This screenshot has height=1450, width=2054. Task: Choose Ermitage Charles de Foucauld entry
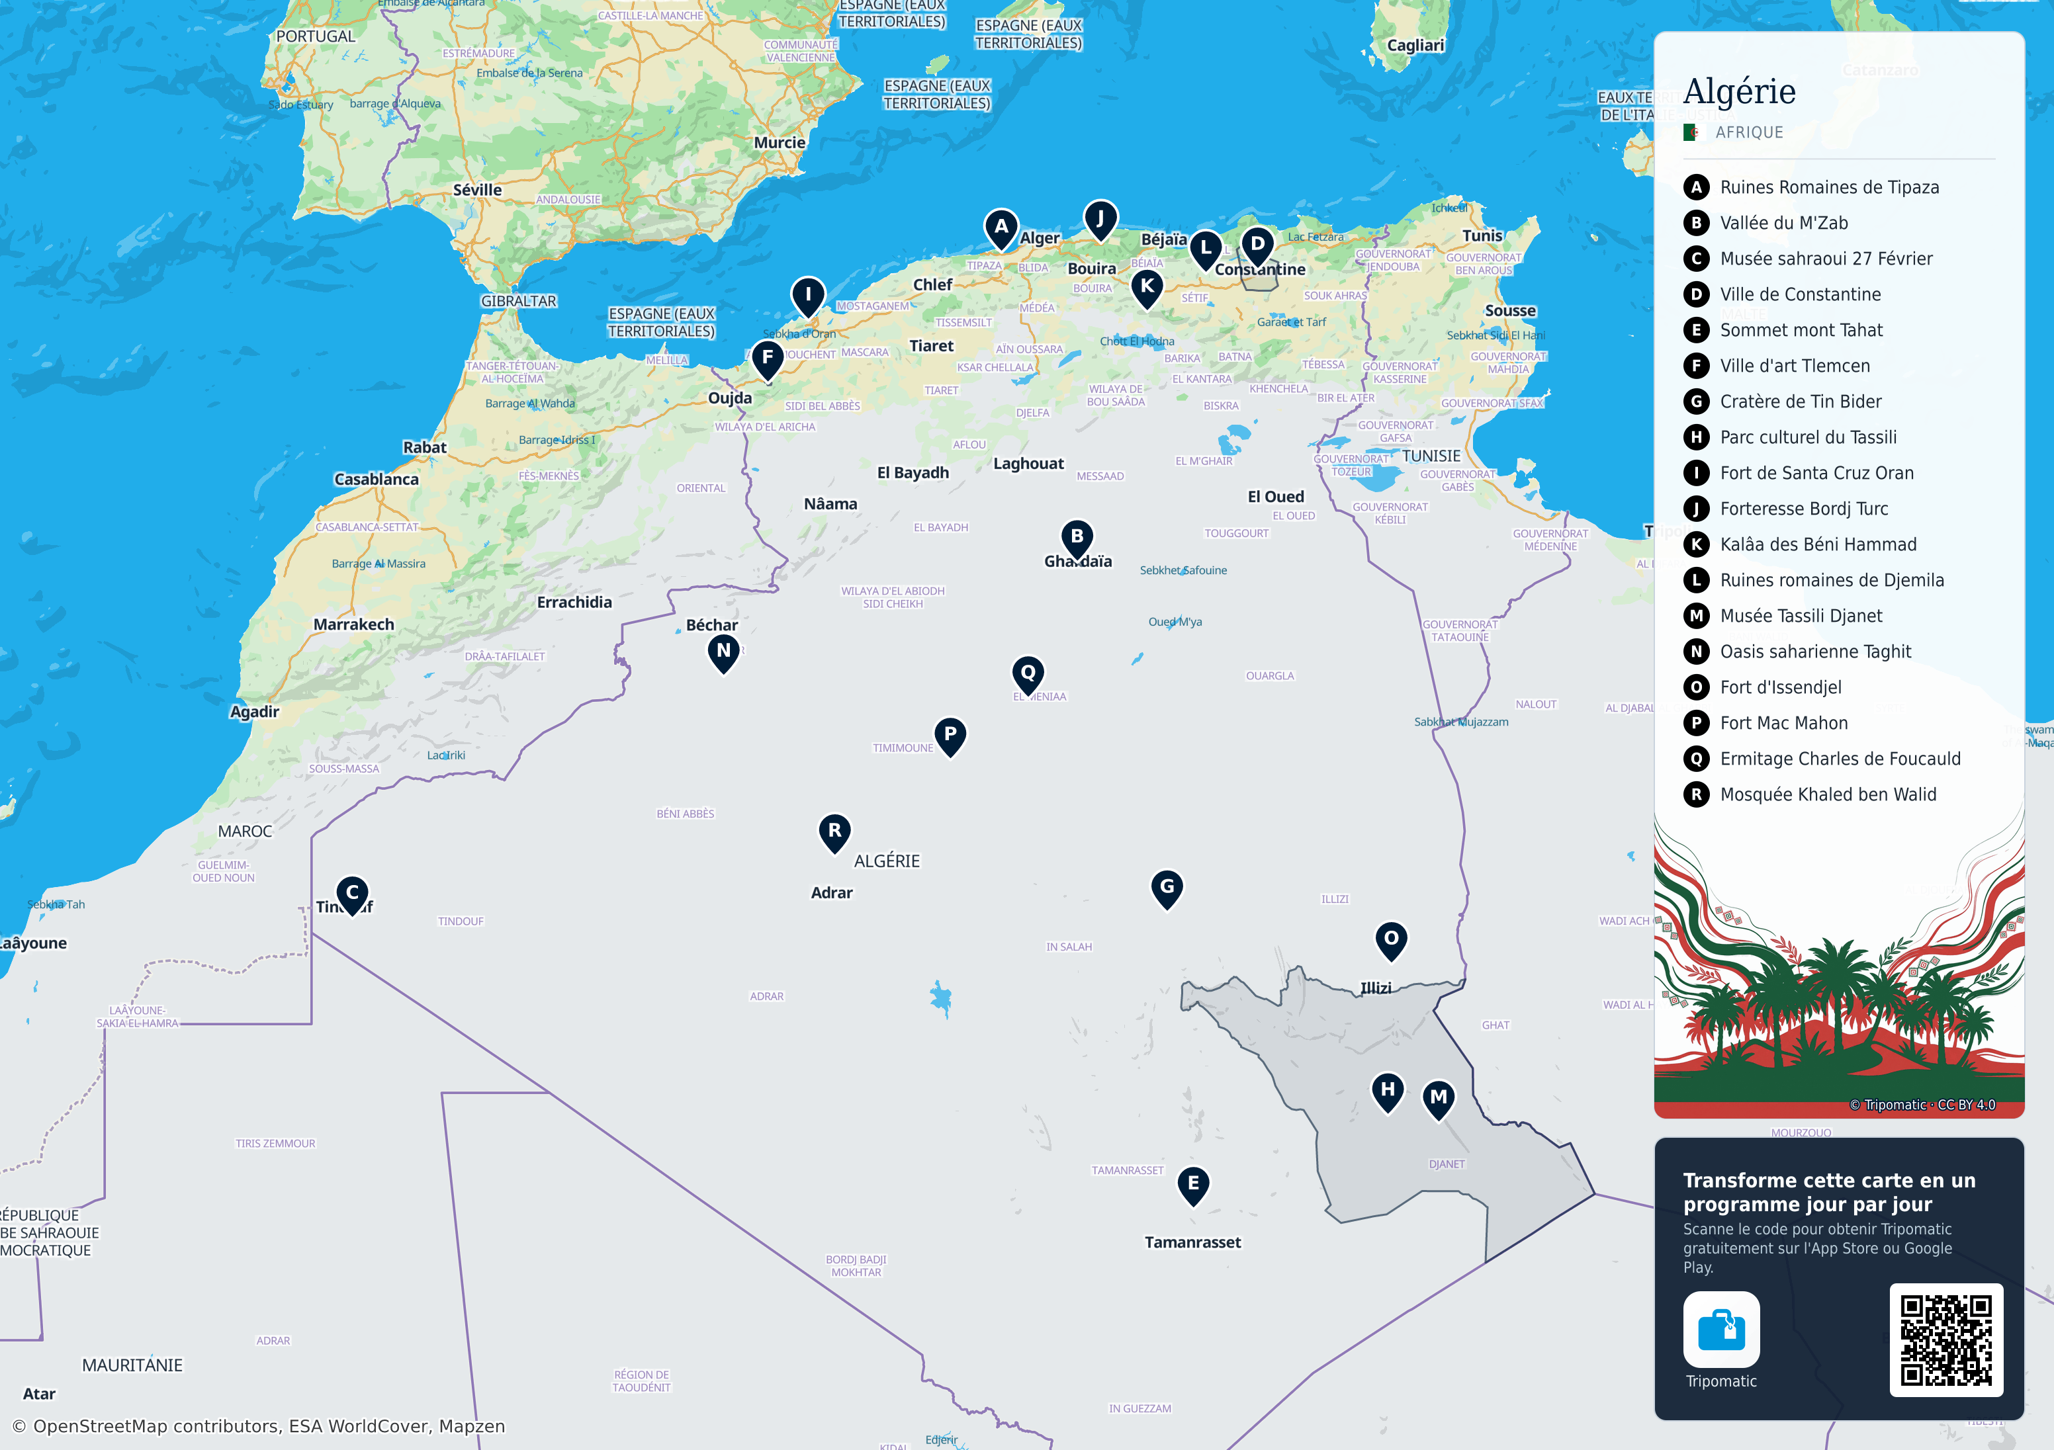pos(1823,759)
